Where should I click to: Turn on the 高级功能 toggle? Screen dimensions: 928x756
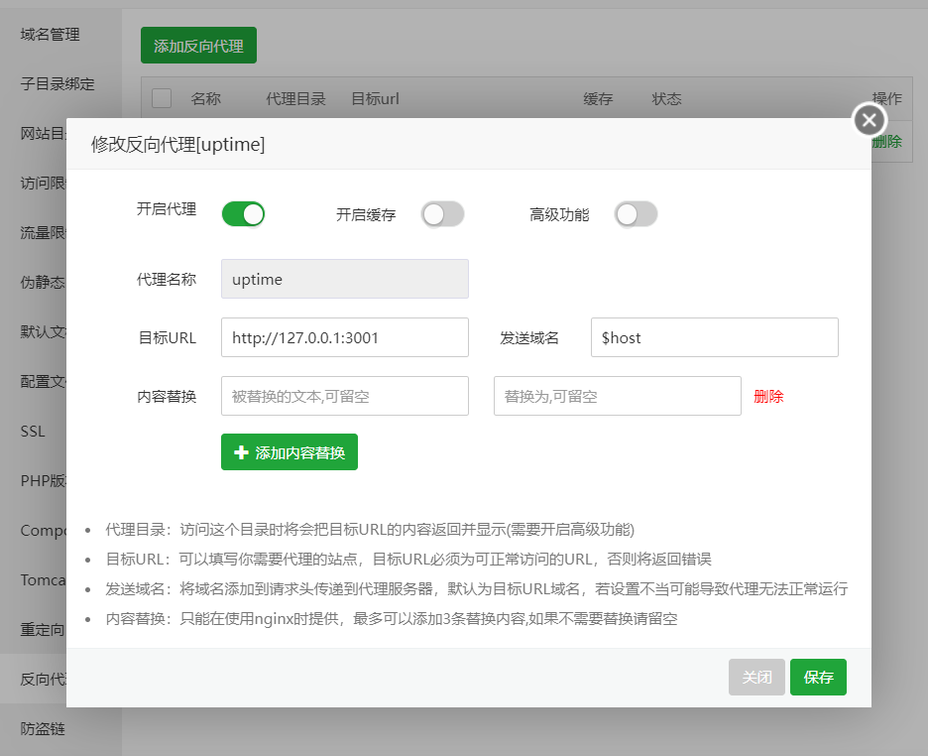point(636,213)
